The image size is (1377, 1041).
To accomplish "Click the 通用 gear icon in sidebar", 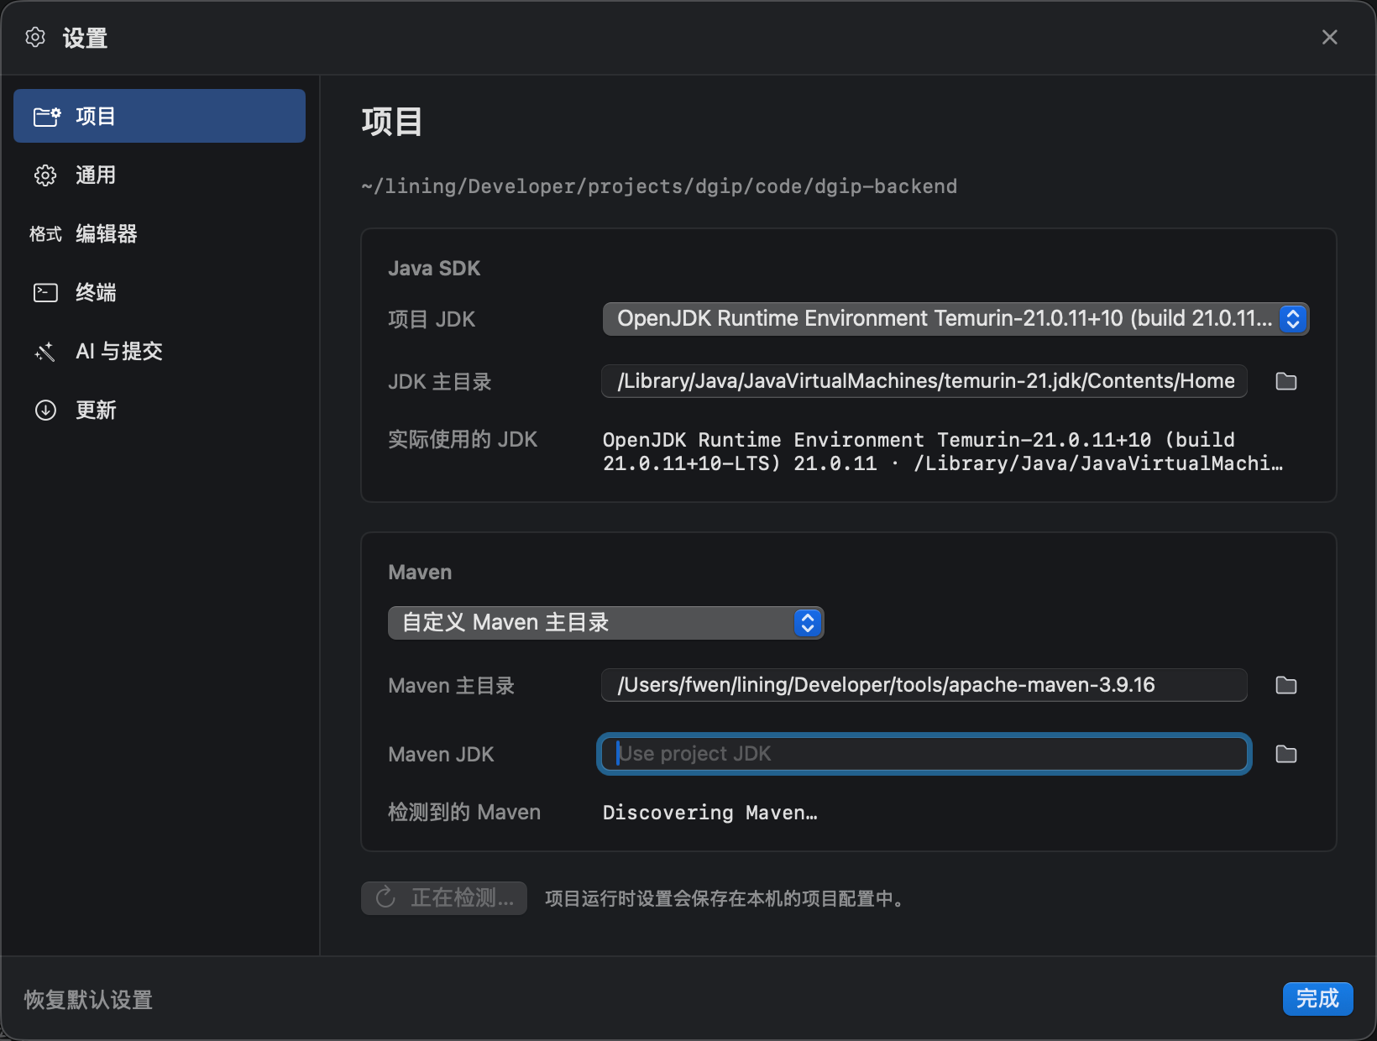I will [45, 175].
